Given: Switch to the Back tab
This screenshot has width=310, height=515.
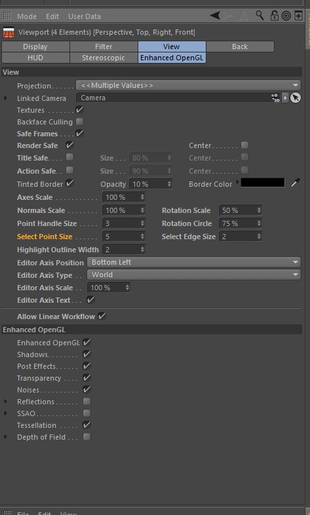Looking at the screenshot, I should [240, 47].
